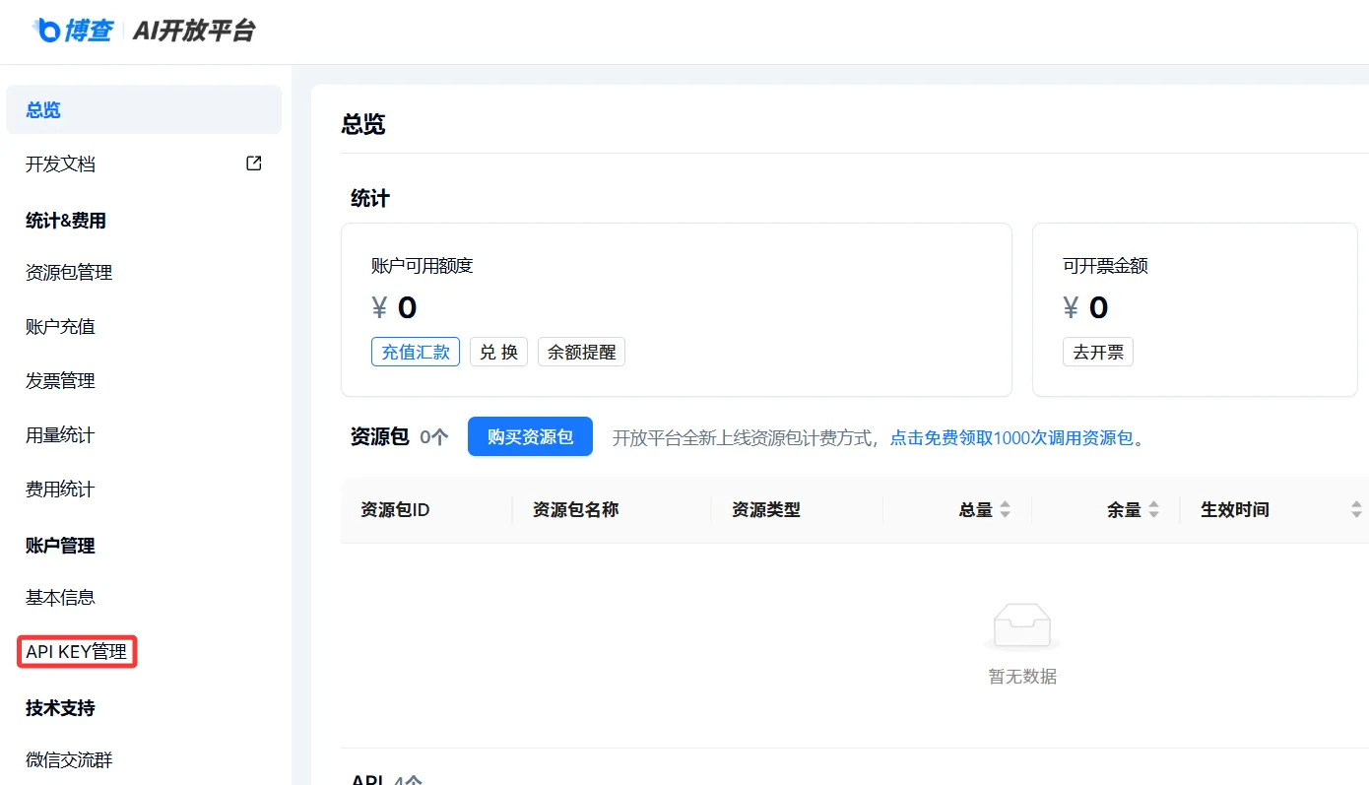Viewport: 1369px width, 785px height.
Task: Click the sort arrows on the 余量 column
Action: tap(1154, 509)
